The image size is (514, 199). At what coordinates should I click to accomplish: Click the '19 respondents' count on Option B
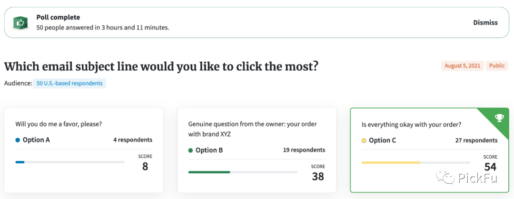click(304, 150)
